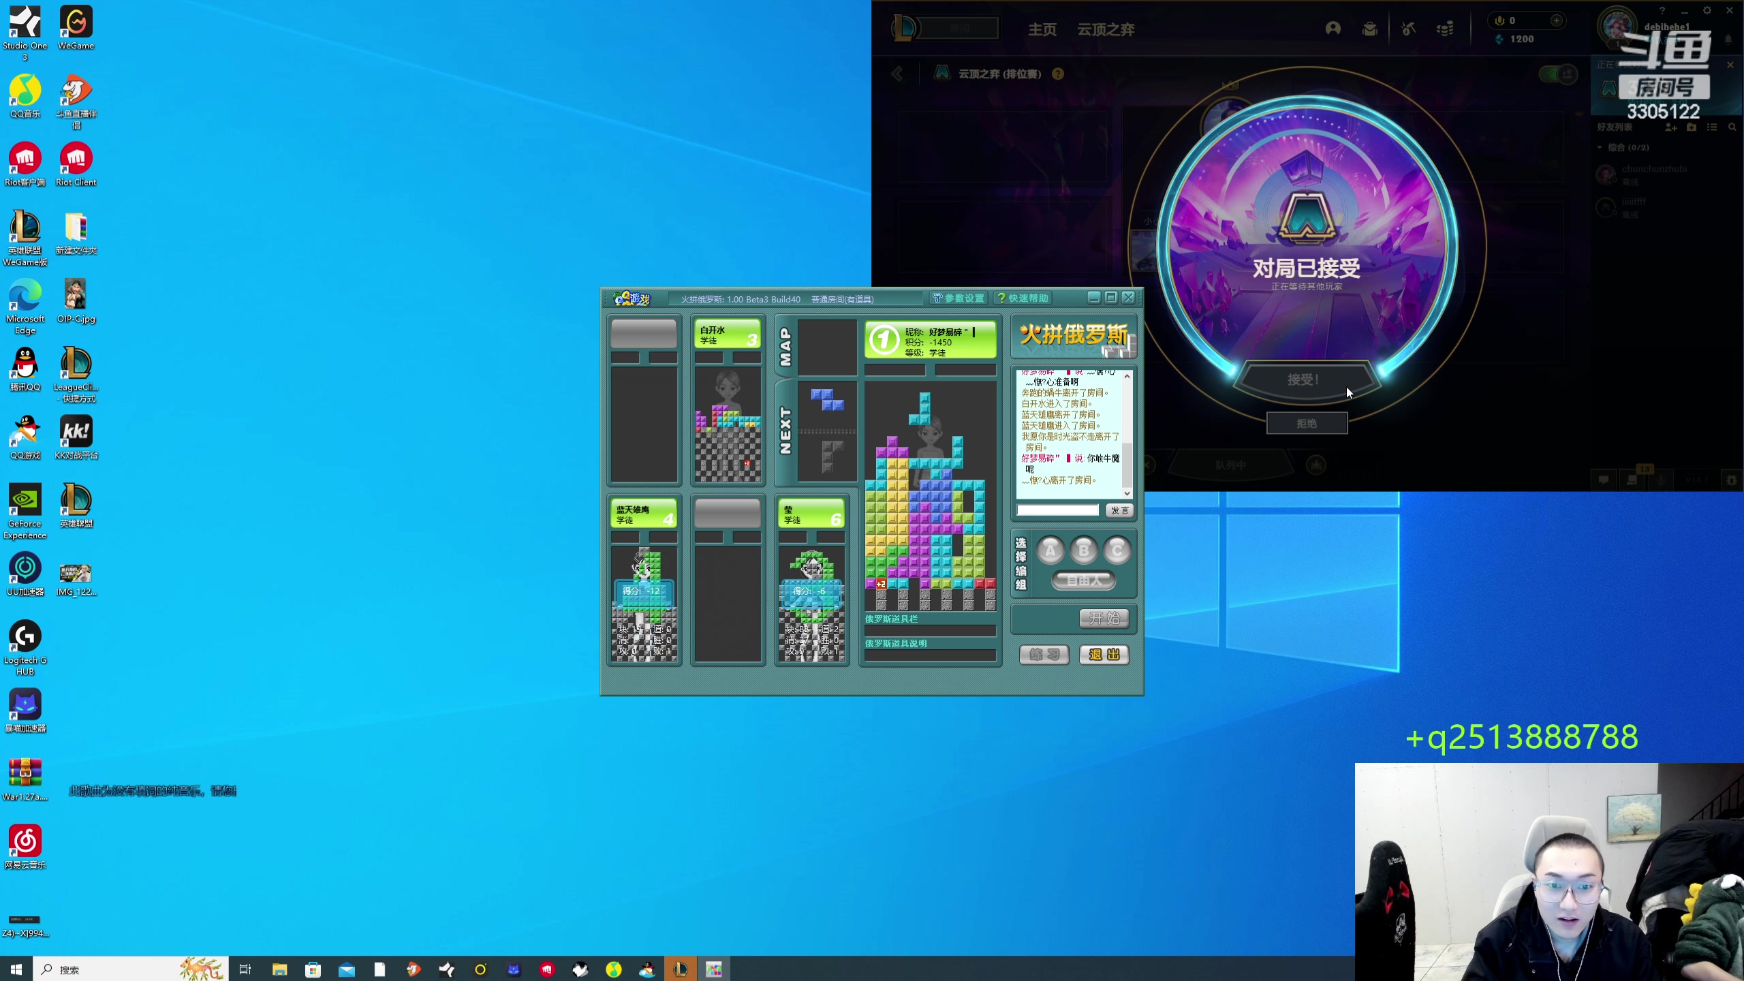Click the 拒绝 decline button in League client

point(1307,424)
